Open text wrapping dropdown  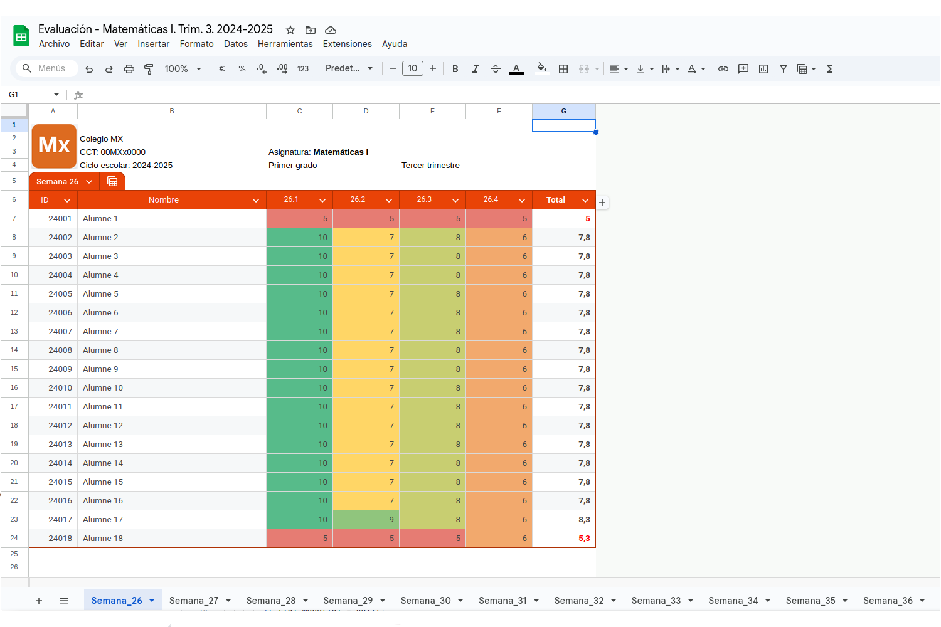[671, 69]
